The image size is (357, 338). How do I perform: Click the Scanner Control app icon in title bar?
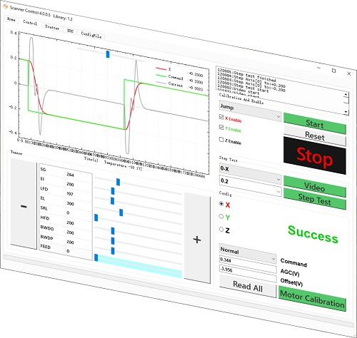[x=6, y=6]
